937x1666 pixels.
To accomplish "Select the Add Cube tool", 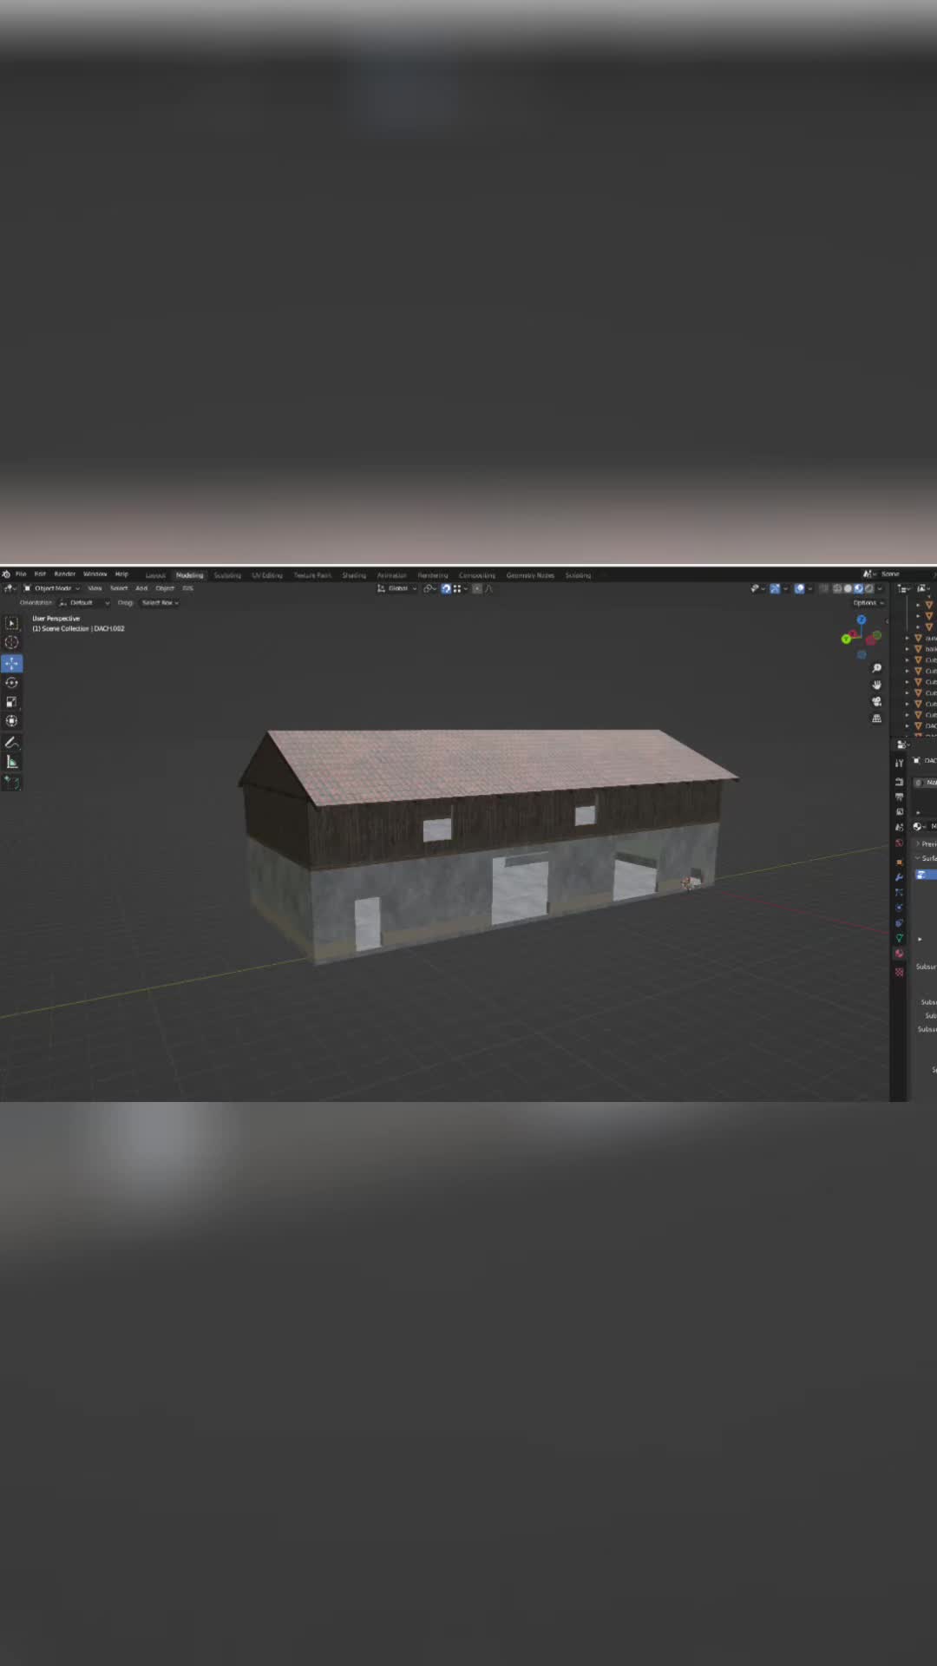I will [x=11, y=782].
